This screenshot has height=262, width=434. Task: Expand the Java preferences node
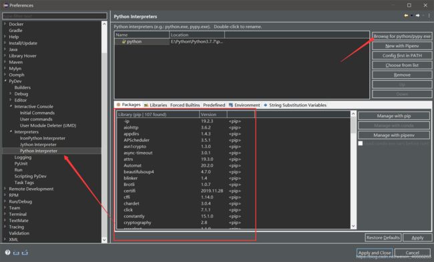[5, 49]
